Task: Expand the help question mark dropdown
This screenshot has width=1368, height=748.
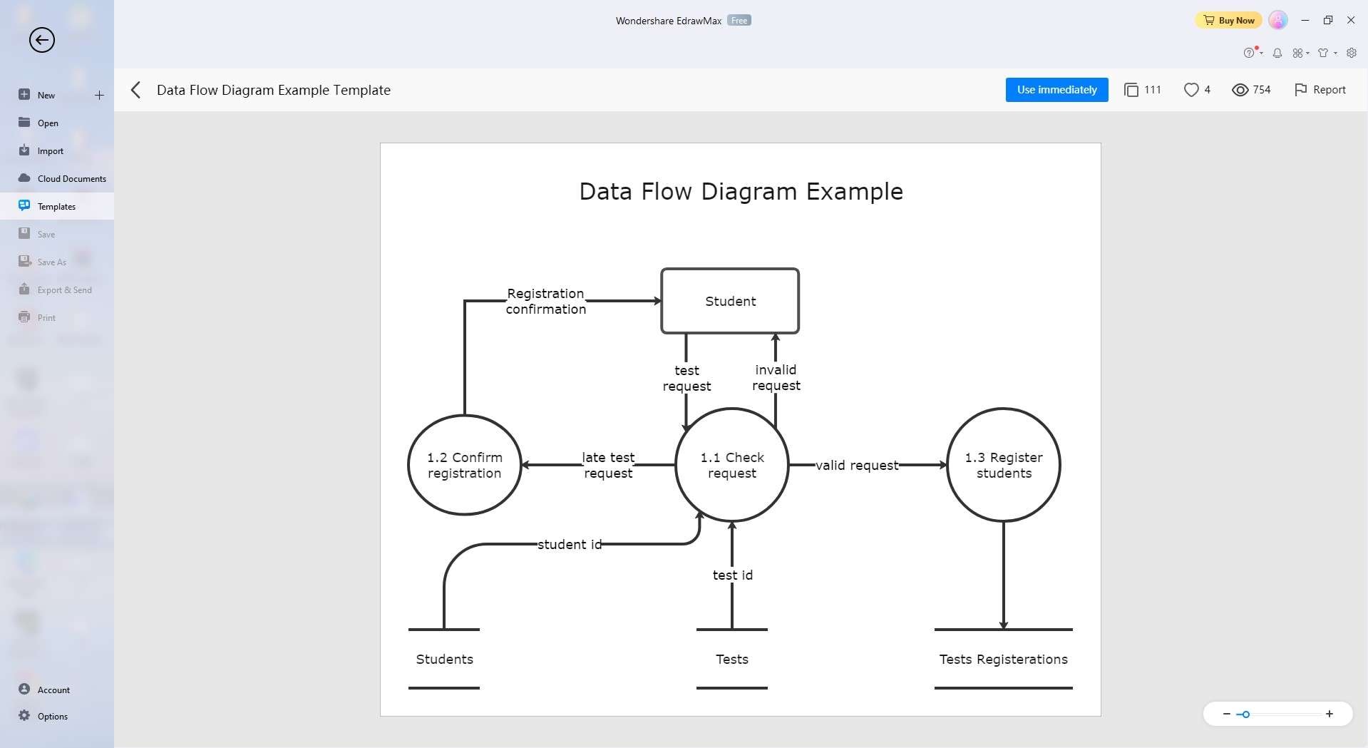Action: click(1252, 53)
